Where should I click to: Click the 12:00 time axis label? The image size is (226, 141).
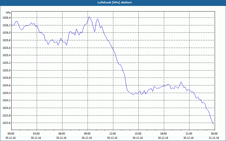[112, 134]
